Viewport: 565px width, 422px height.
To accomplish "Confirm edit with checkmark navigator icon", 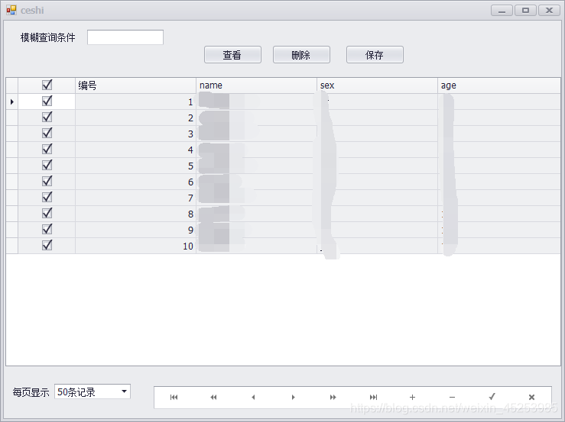I will pos(492,397).
